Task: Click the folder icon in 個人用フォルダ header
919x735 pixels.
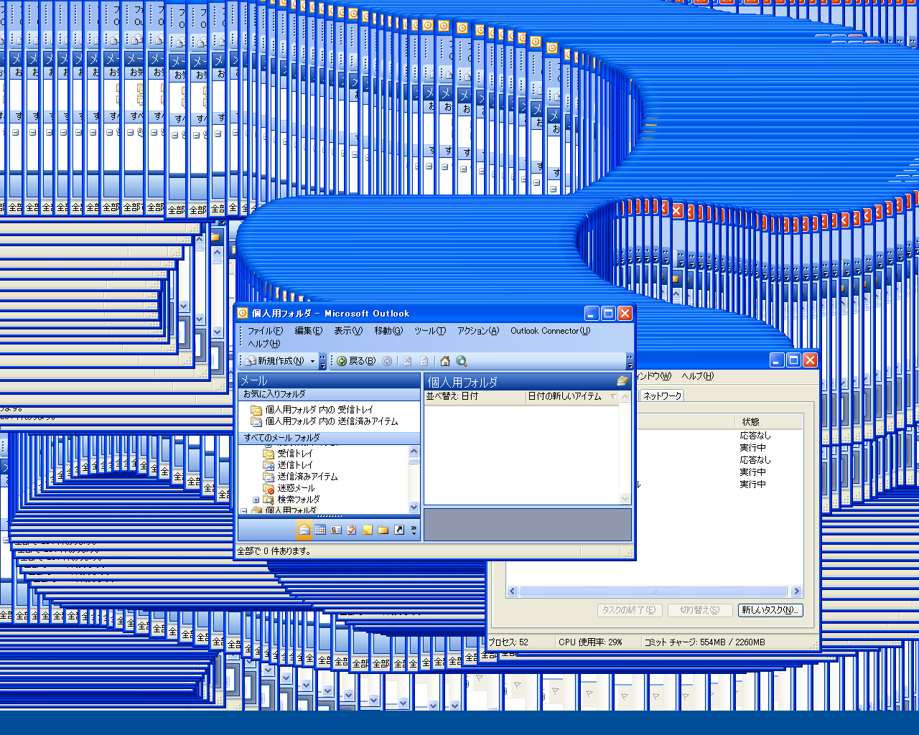Action: point(622,381)
